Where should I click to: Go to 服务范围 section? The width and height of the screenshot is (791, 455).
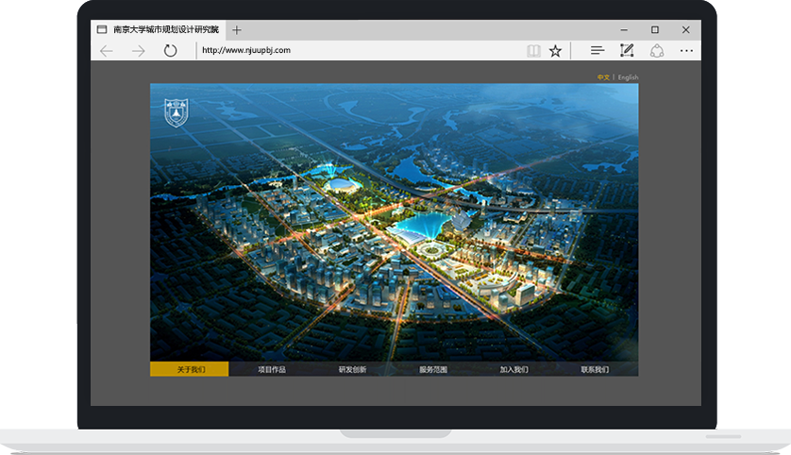[433, 369]
